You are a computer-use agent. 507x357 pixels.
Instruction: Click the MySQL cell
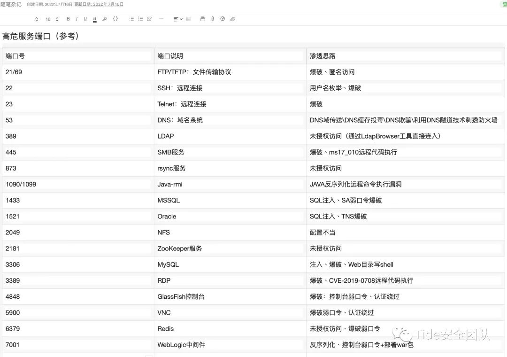pos(230,264)
